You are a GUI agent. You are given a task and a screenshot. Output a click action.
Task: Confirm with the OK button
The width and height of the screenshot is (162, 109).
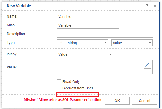click(117, 101)
